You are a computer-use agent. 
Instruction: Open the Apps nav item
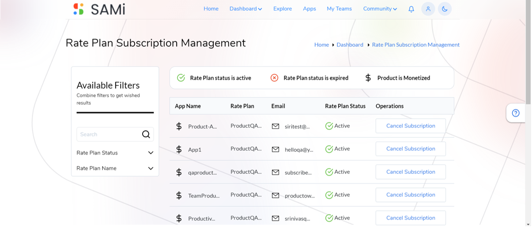309,9
